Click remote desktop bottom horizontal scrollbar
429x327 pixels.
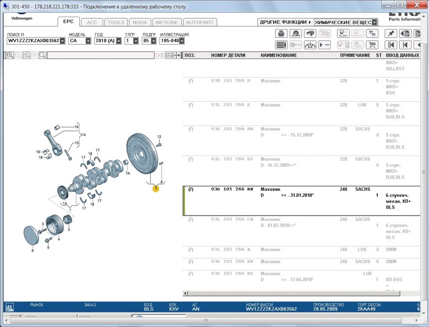pos(206,320)
